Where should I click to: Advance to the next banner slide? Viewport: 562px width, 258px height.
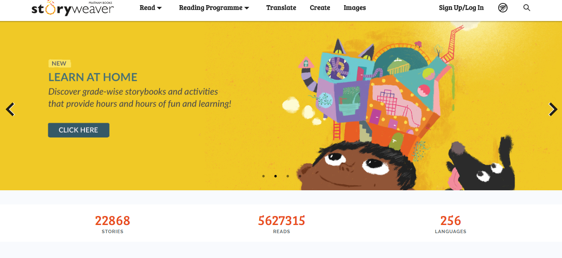[553, 109]
